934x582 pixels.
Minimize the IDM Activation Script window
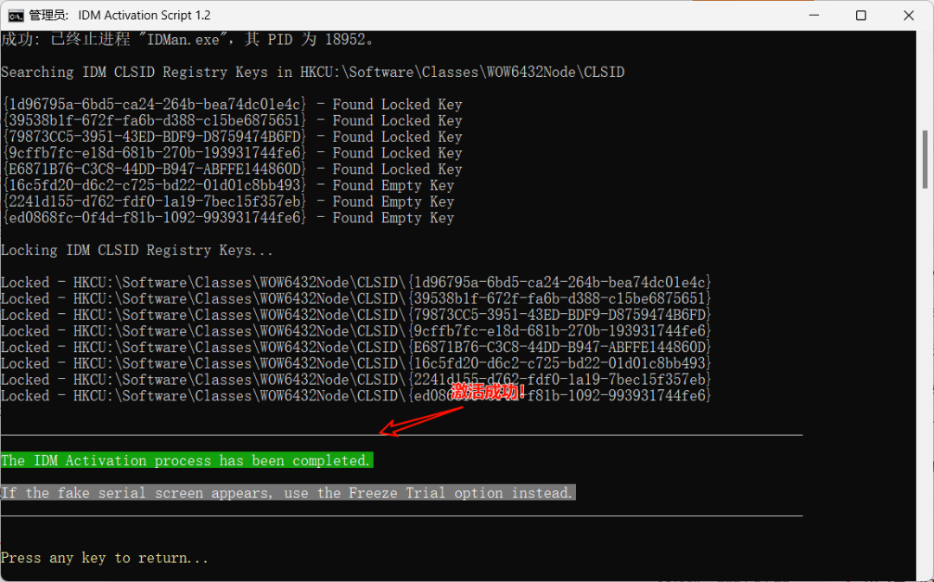(x=814, y=16)
